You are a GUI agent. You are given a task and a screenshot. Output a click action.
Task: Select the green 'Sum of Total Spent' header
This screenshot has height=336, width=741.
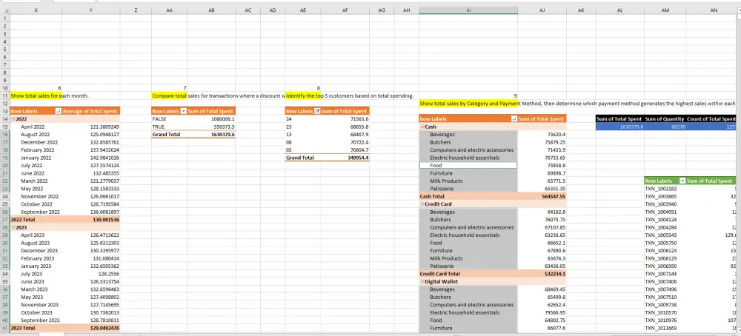(x=711, y=181)
